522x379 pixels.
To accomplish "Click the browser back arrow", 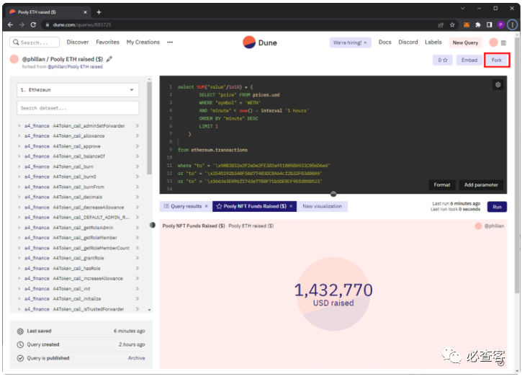I will pyautogui.click(x=10, y=24).
